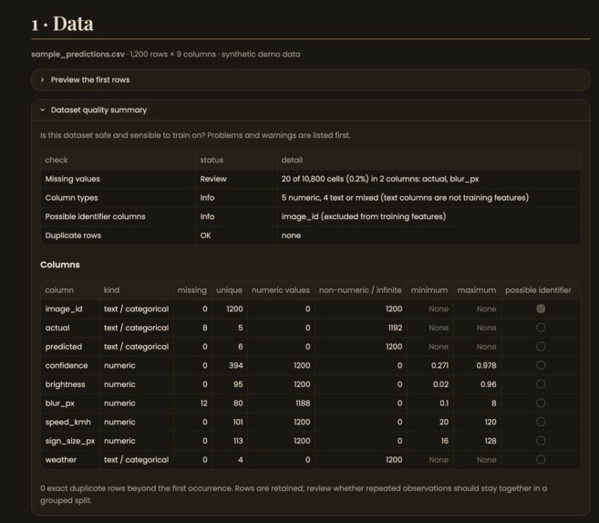Toggle possible identifier checkbox for blur_px
The height and width of the screenshot is (523, 599).
point(540,403)
